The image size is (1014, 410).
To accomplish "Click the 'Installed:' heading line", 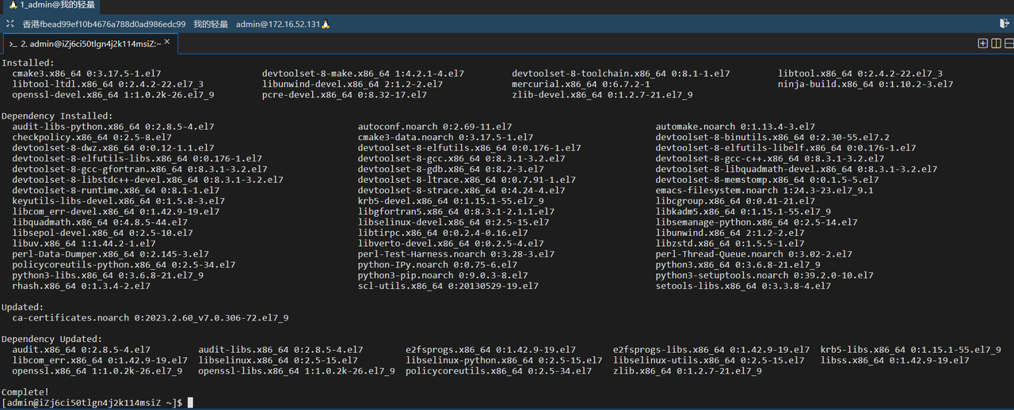I will coord(28,63).
